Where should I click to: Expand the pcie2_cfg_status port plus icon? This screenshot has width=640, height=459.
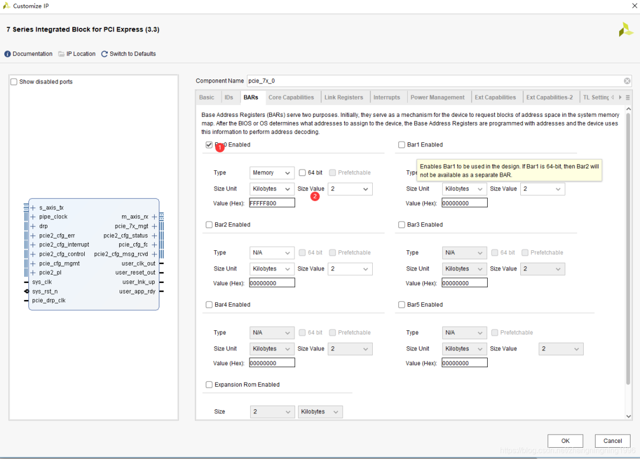coord(154,235)
